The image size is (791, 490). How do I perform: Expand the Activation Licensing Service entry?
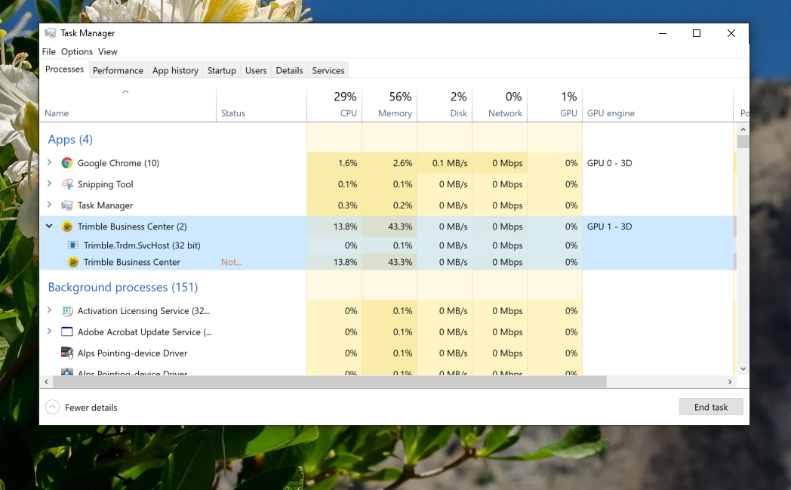click(x=49, y=310)
